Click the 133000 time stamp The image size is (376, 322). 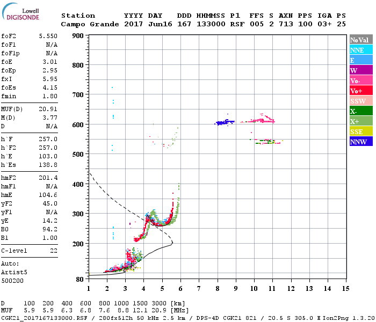pyautogui.click(x=211, y=24)
